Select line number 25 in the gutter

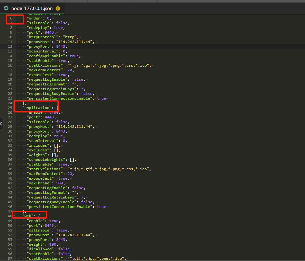[10, 108]
